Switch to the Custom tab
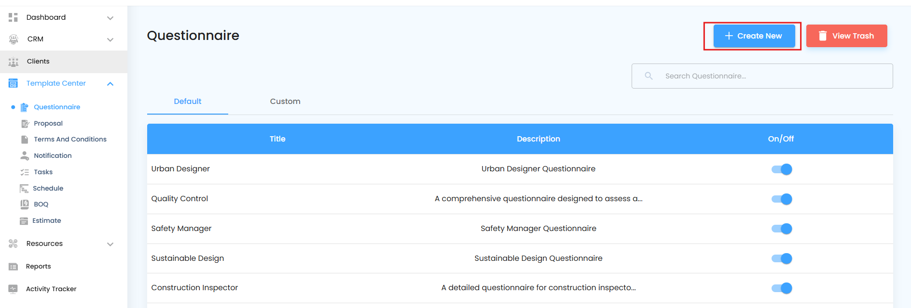911x308 pixels. (285, 102)
